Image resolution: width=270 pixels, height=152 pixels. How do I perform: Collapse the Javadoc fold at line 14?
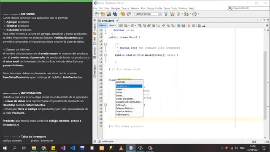[105, 44]
